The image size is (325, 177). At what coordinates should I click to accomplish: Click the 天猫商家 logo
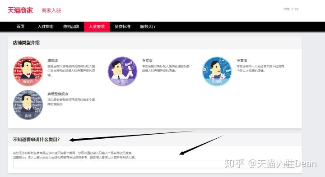click(x=20, y=10)
